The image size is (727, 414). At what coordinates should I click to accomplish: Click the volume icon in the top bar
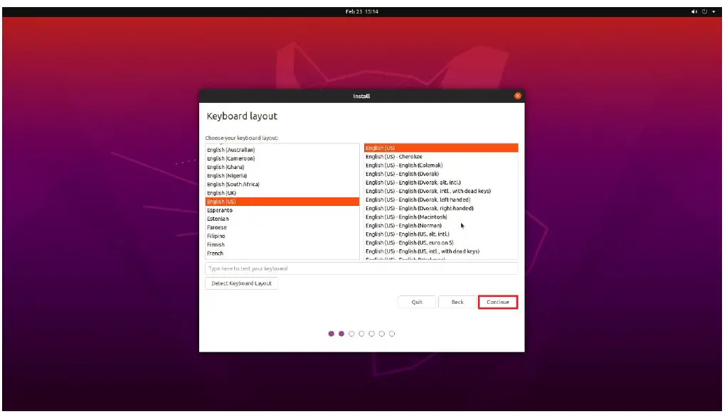coord(694,11)
